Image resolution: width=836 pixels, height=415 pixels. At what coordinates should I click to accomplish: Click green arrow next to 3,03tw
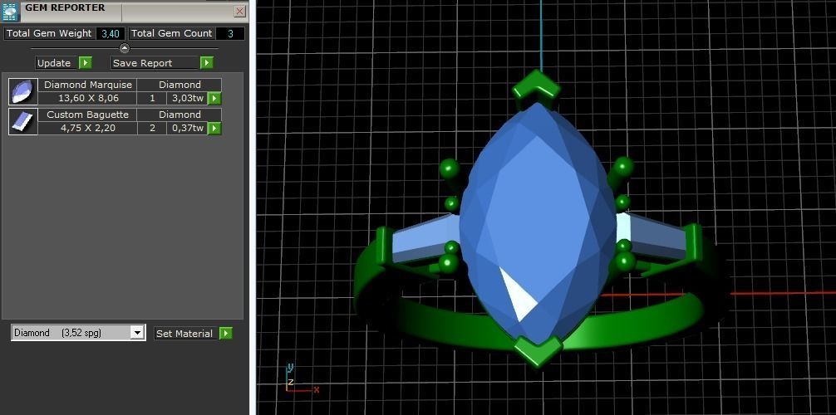tap(214, 99)
